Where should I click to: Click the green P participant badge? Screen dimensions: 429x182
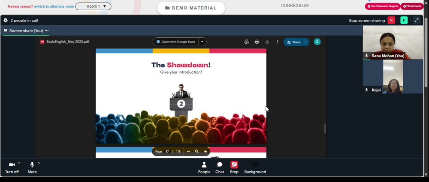(x=404, y=20)
